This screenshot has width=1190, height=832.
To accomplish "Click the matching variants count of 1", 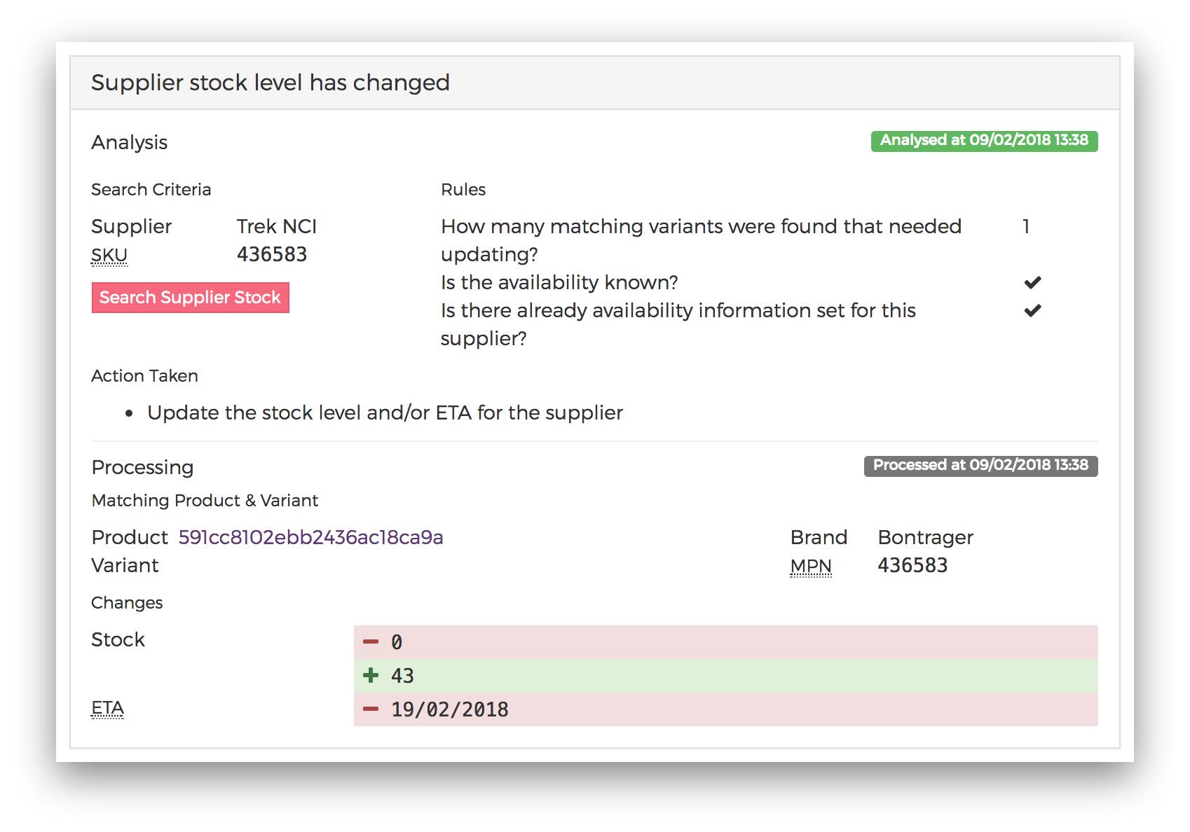I will pyautogui.click(x=1026, y=226).
